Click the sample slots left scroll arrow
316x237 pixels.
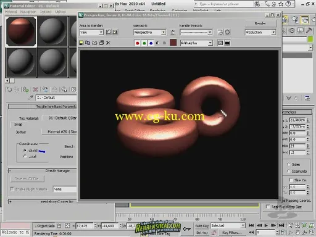[x=7, y=81]
